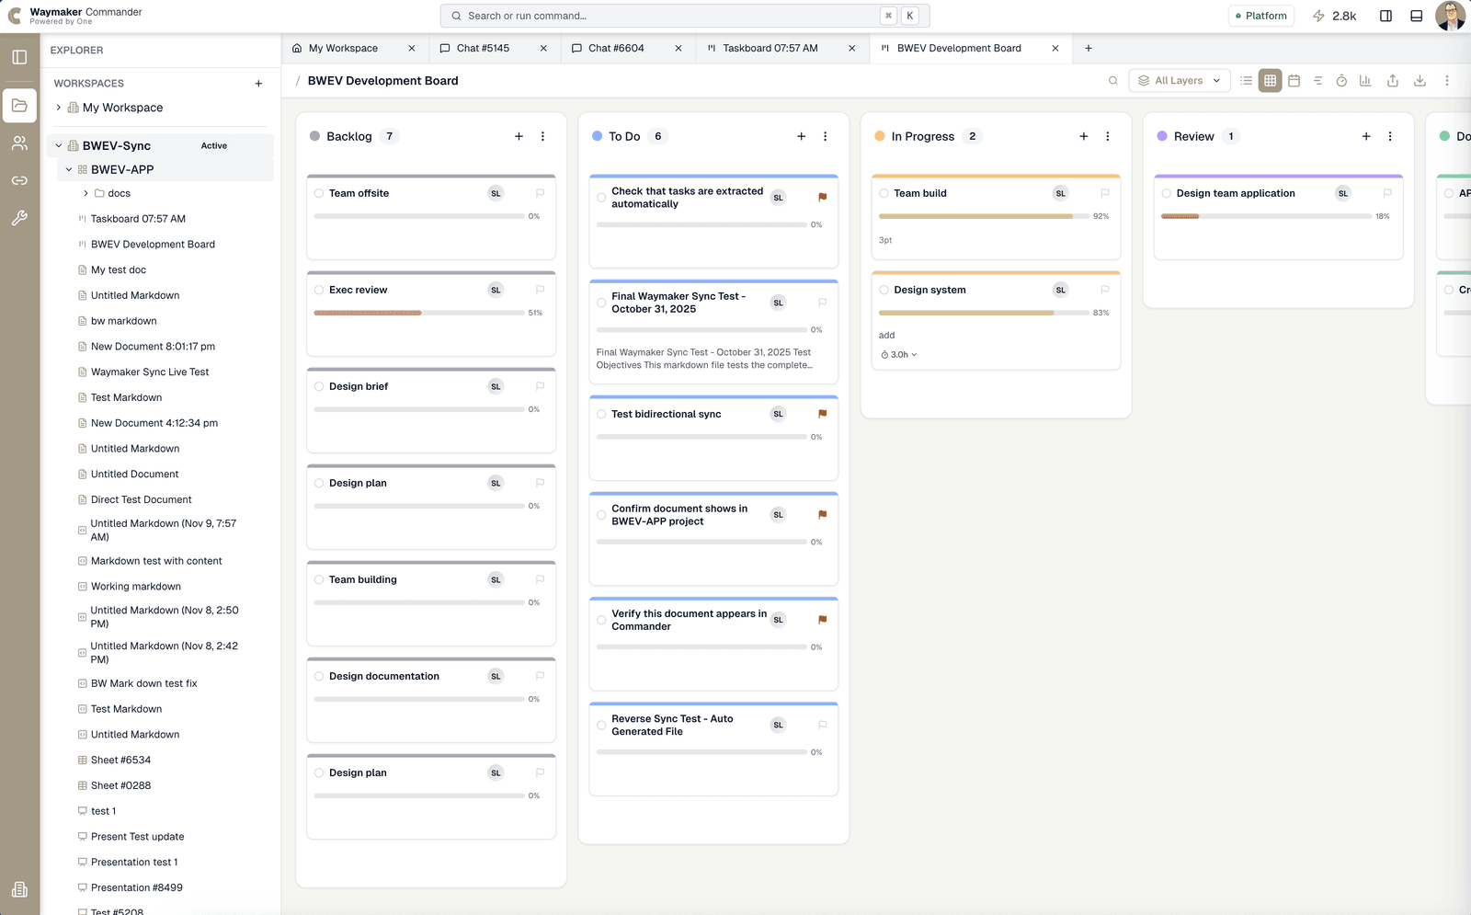1471x915 pixels.
Task: Collapse the BWEV-APP tree item
Action: pyautogui.click(x=68, y=169)
